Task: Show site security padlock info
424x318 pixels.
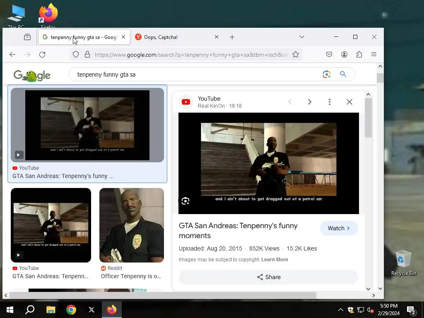Action: 87,55
